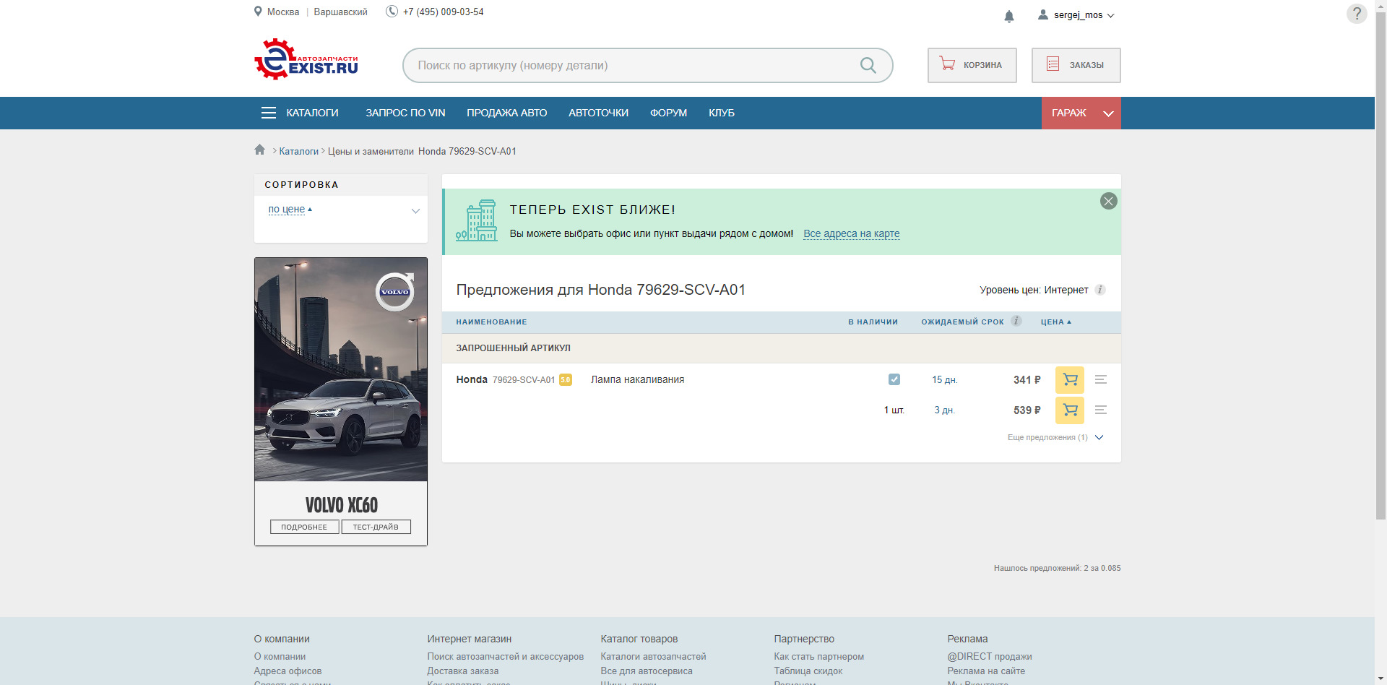Open footer link Доставка заказа

coord(462,671)
